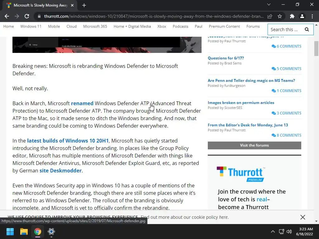This screenshot has width=319, height=239.
Task: Open the Windows Start menu
Action: [10, 232]
